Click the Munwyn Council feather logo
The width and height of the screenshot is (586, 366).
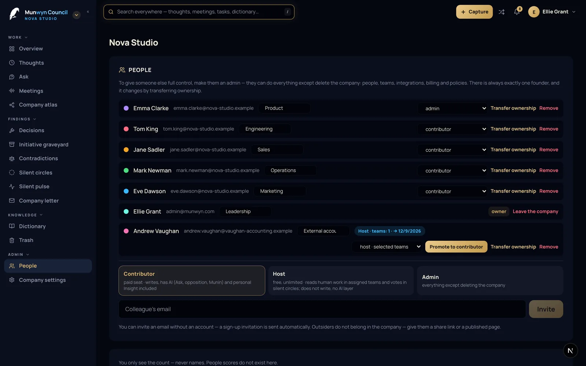pos(14,14)
